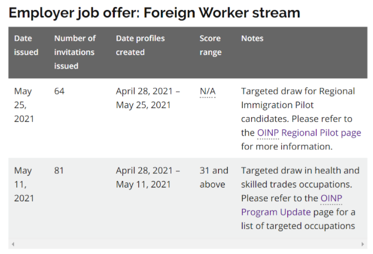This screenshot has height=254, width=373.
Task: Click the 81 invitations issued value
Action: (x=59, y=171)
